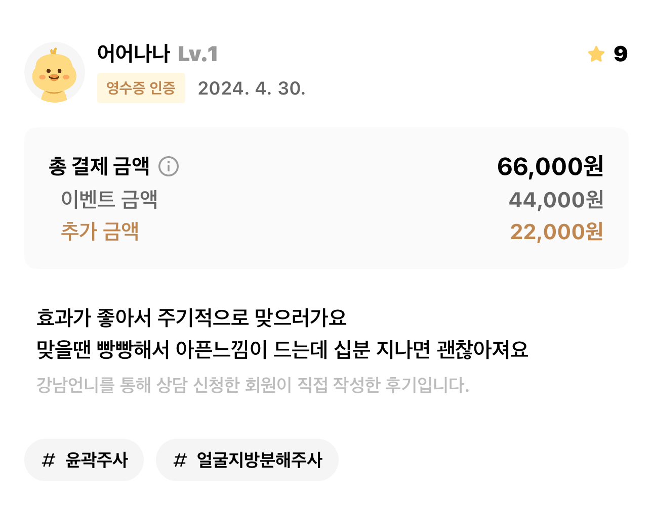Screen dimensions: 653x506
Task: Click the review line 효과가 좋아서 주기적으로 맞으러가요
Action: [192, 317]
